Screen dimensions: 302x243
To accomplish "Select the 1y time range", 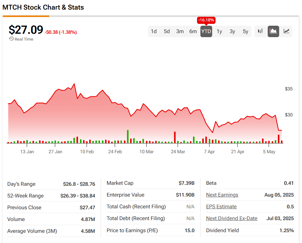I will [x=219, y=32].
